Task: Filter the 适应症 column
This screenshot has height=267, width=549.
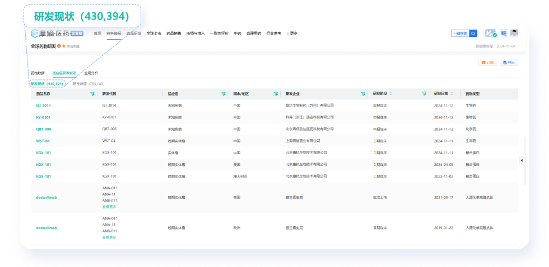Action: pyautogui.click(x=224, y=94)
